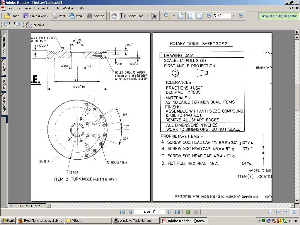Screen dimensions: 300x225
Task: Open the View menu
Action: click(x=28, y=8)
